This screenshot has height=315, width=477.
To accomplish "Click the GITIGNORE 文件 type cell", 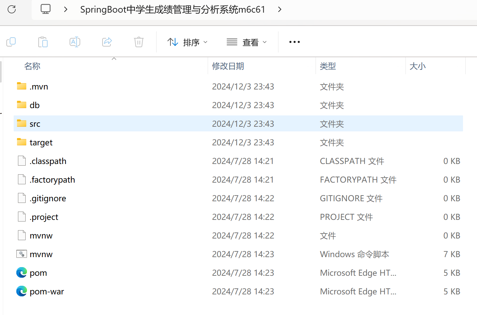I will coord(351,198).
